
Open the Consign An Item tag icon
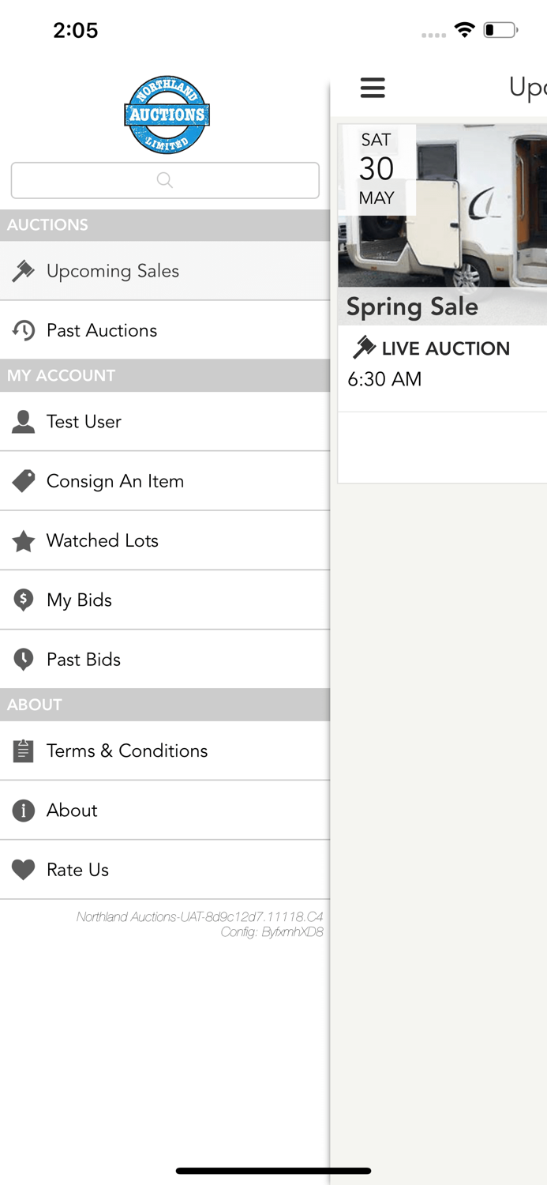23,480
